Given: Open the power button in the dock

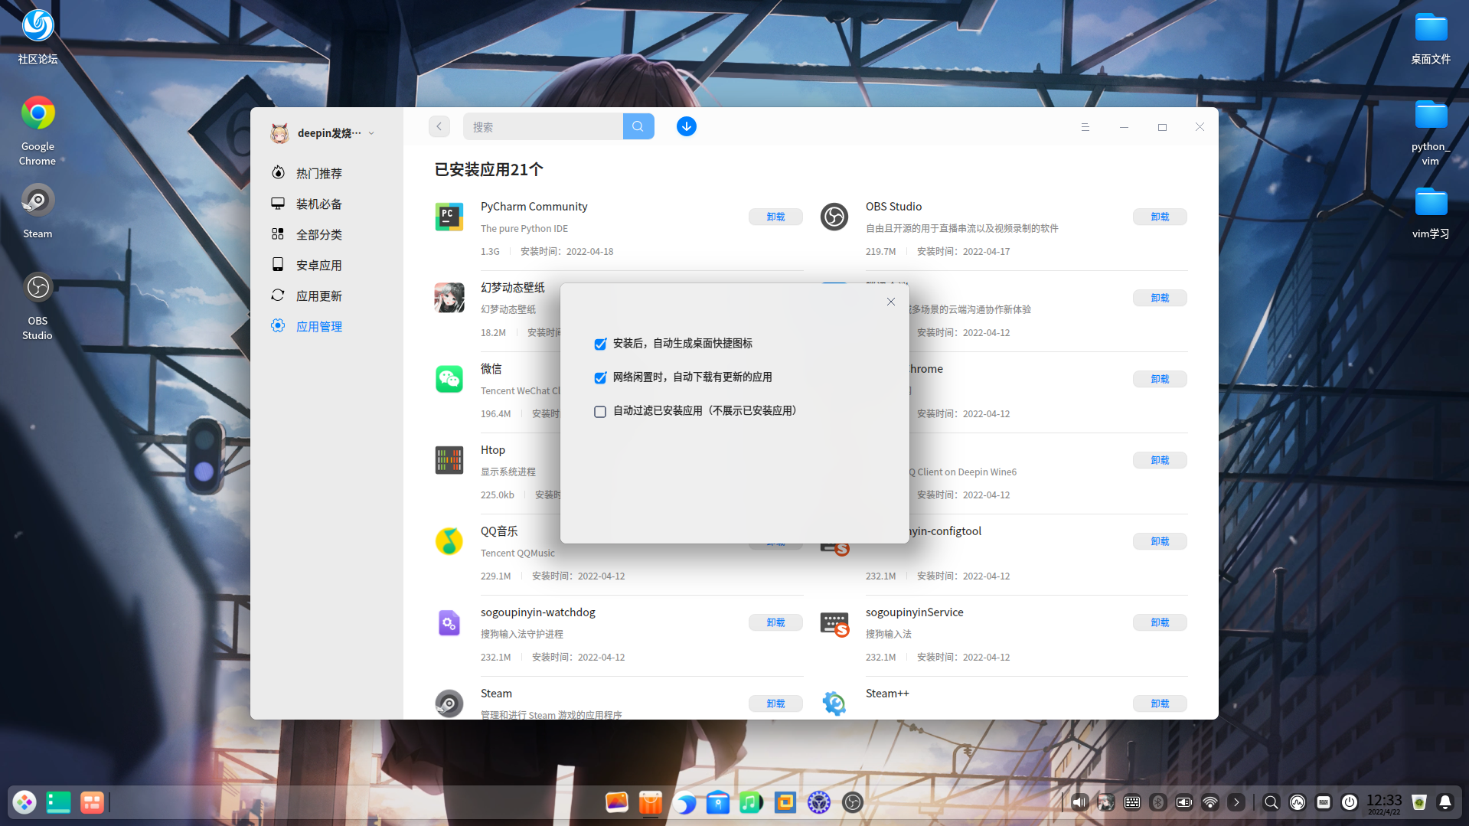Looking at the screenshot, I should (x=1350, y=802).
